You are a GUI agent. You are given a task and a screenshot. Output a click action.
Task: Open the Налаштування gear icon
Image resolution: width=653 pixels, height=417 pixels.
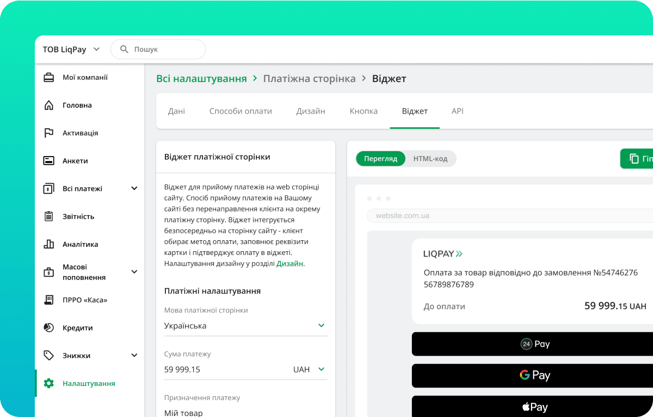(x=49, y=383)
